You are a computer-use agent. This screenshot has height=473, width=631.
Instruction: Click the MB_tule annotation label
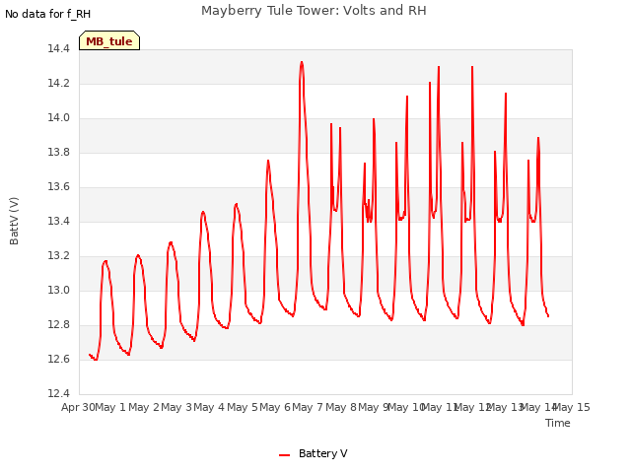(109, 41)
